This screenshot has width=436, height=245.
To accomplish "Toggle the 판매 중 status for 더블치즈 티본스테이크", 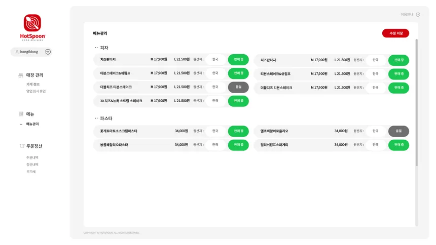I will 398,88.
